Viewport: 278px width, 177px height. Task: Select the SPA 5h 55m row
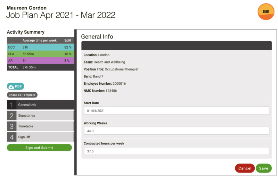[x=40, y=54]
